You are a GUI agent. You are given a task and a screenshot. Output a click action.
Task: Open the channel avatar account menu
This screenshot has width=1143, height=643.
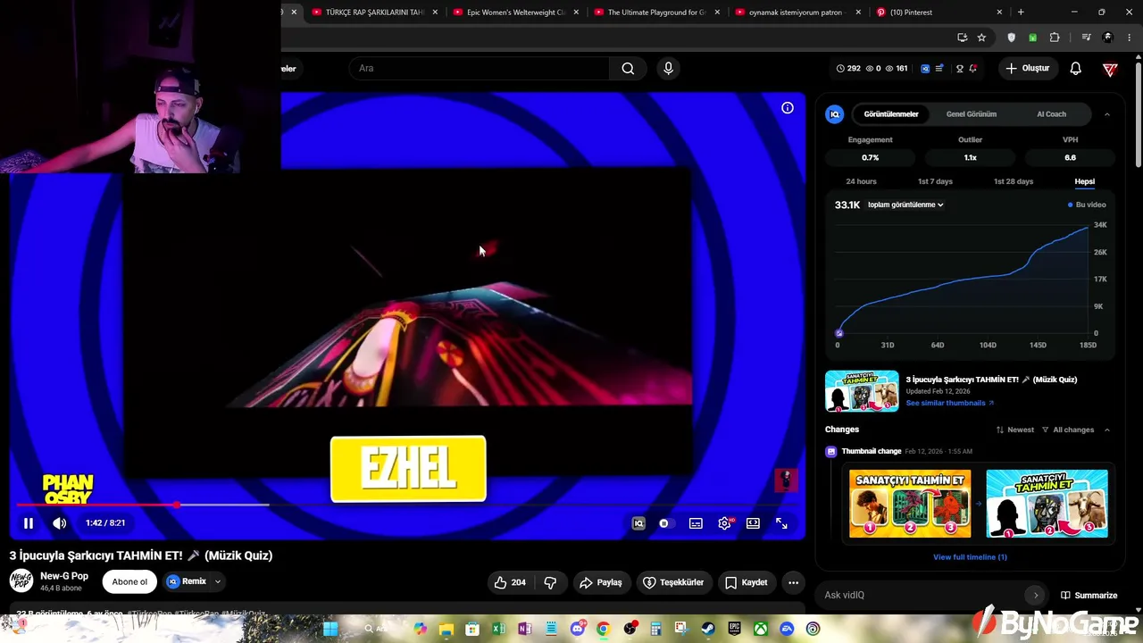click(1110, 69)
